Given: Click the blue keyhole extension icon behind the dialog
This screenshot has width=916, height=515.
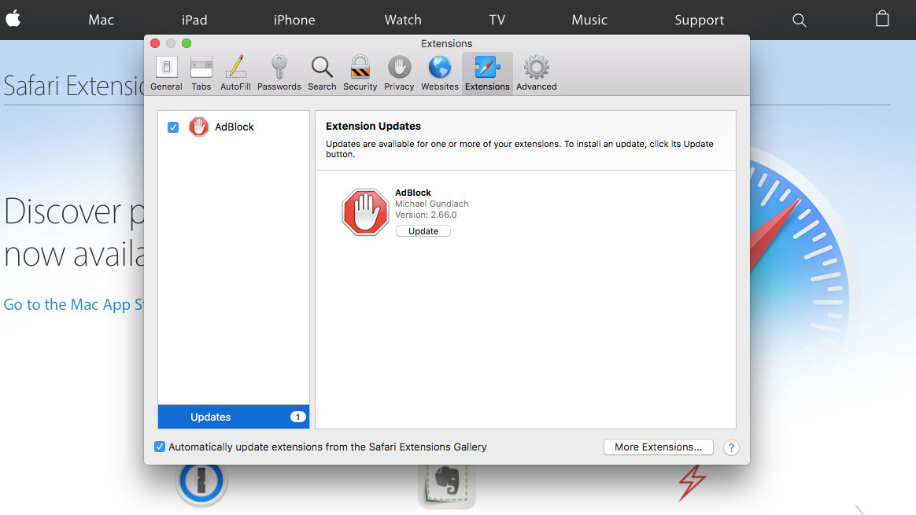Looking at the screenshot, I should click(201, 482).
